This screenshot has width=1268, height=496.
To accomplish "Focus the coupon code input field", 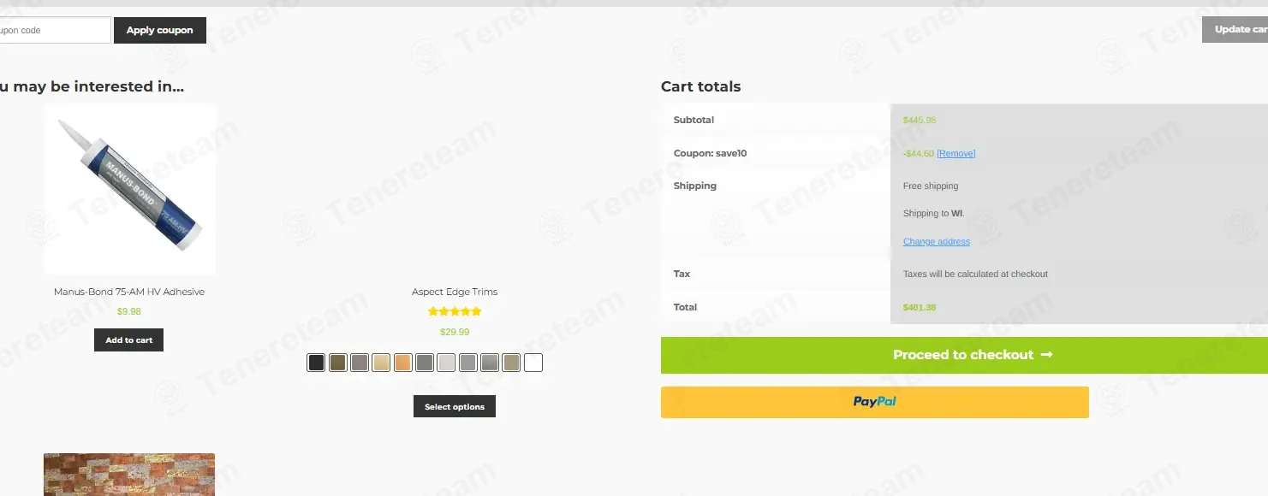I will coord(53,30).
